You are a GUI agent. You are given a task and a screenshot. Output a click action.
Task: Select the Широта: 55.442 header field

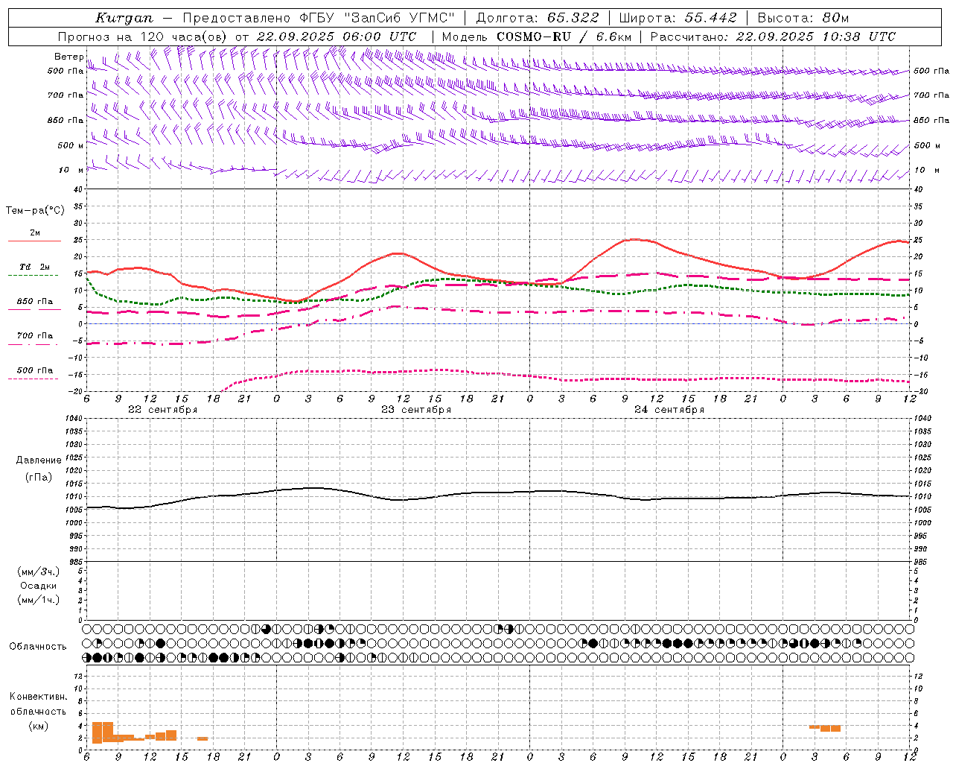click(678, 18)
